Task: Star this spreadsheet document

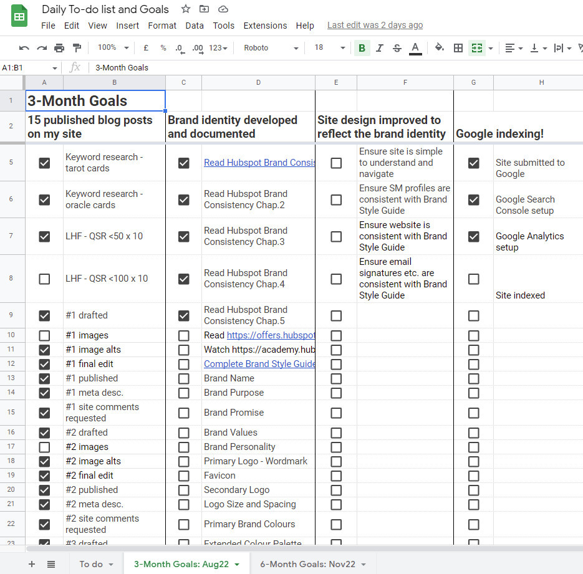Action: pos(186,9)
